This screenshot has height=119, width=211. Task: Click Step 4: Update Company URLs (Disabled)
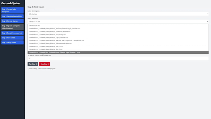click(12, 27)
